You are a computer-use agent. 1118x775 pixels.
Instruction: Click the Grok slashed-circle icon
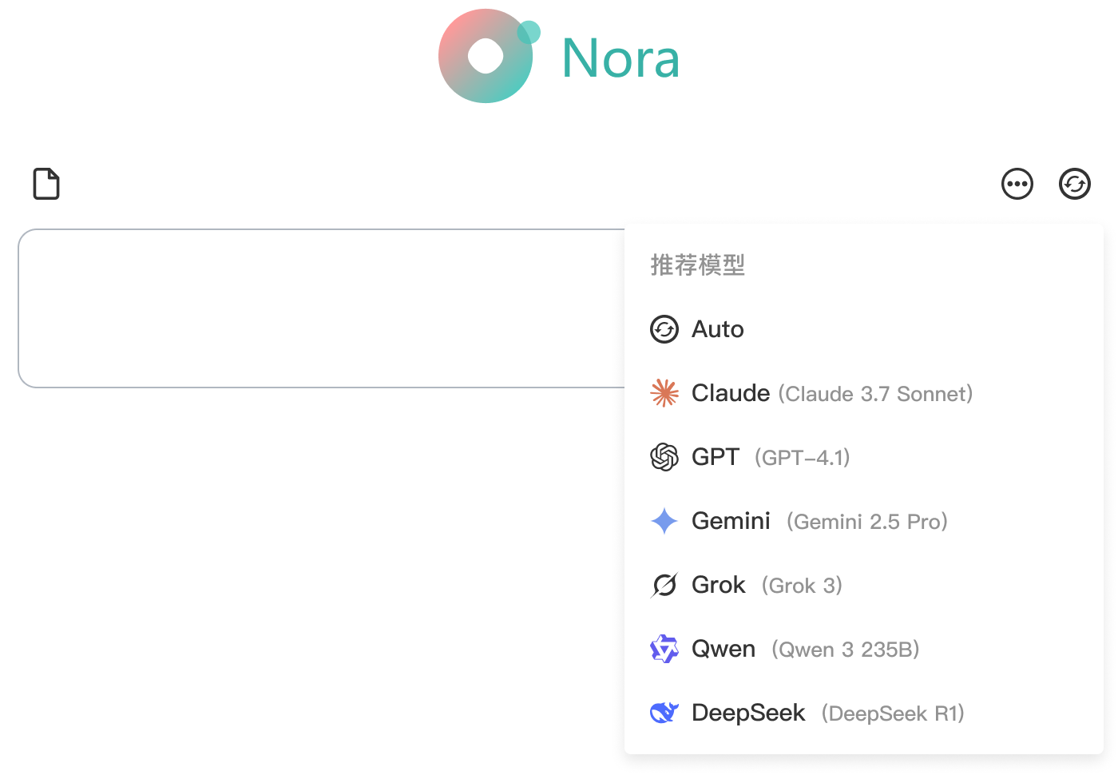click(664, 585)
